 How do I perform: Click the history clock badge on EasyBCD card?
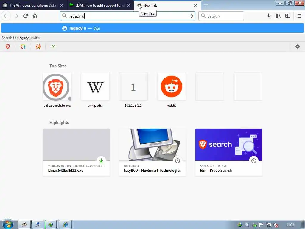point(178,161)
